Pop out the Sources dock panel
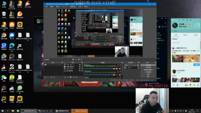Viewport: 201px width, 113px height. [82, 63]
